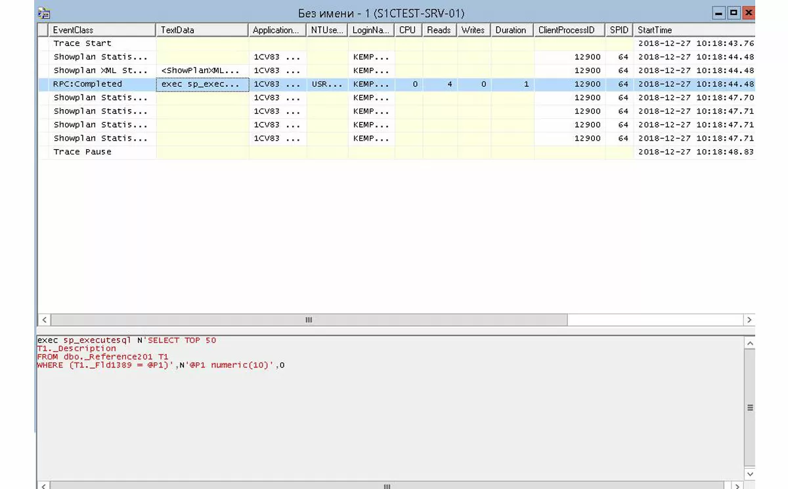Viewport: 788px width, 489px height.
Task: Click the query pane scroll down arrow
Action: coord(750,473)
